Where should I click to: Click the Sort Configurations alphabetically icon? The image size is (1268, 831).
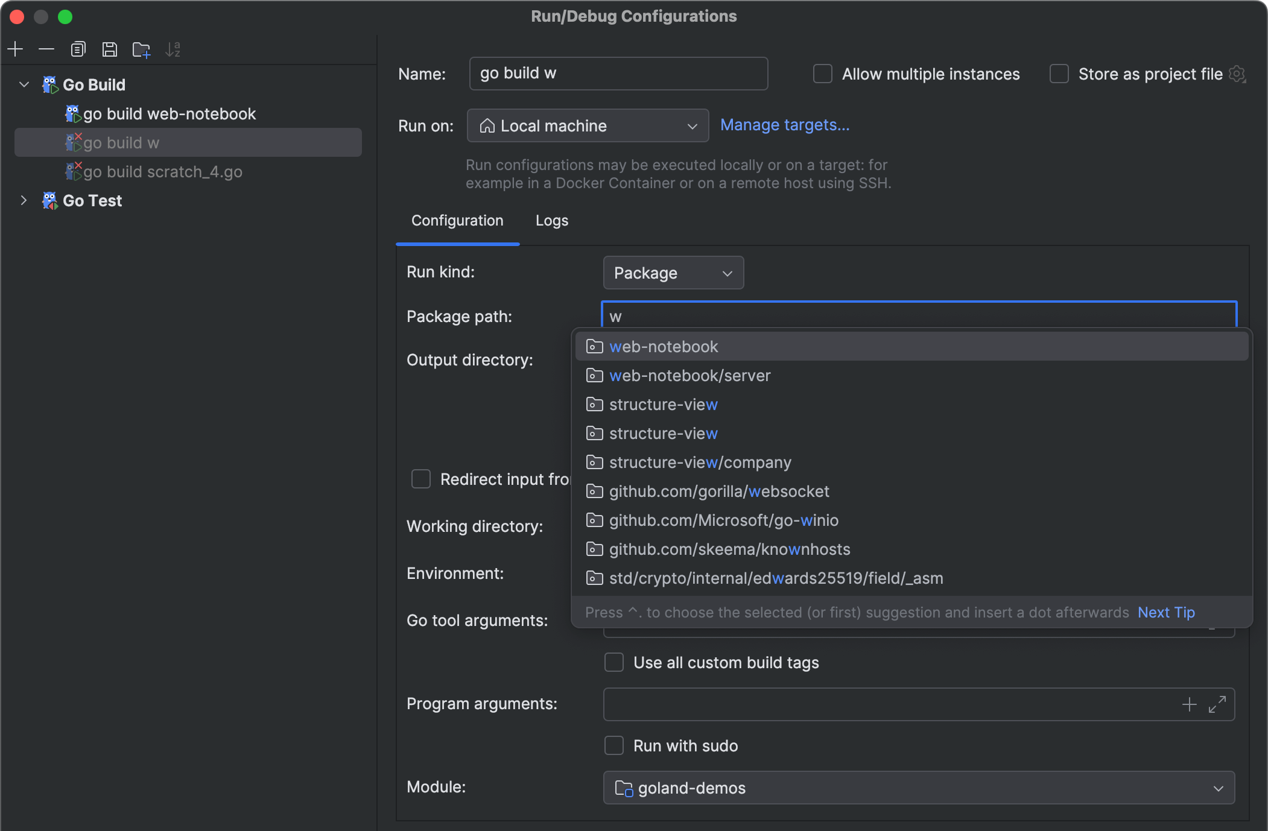(x=173, y=49)
